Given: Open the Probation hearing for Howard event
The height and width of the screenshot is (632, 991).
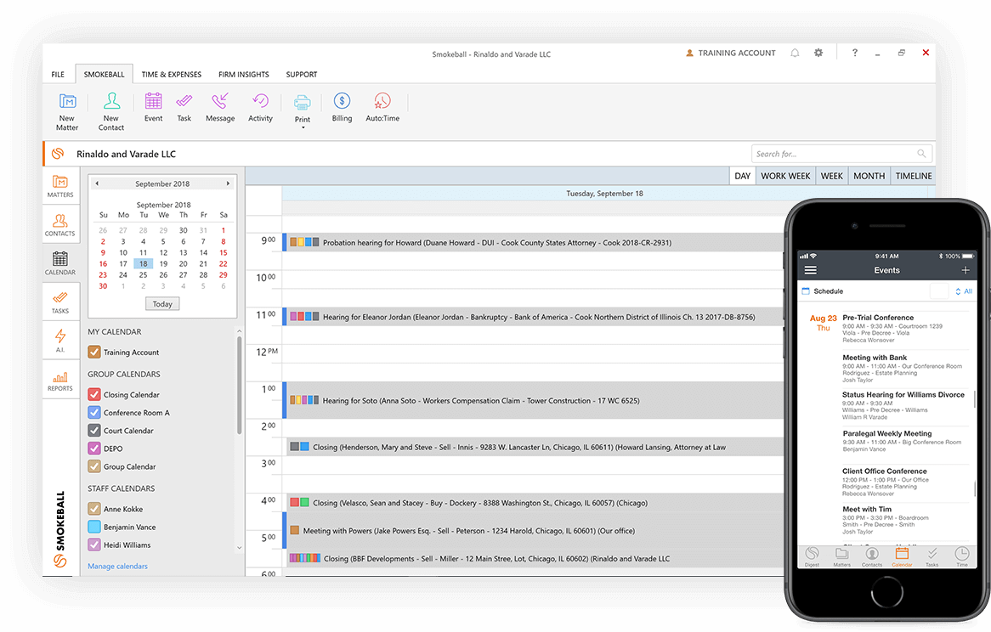Looking at the screenshot, I should coord(533,242).
